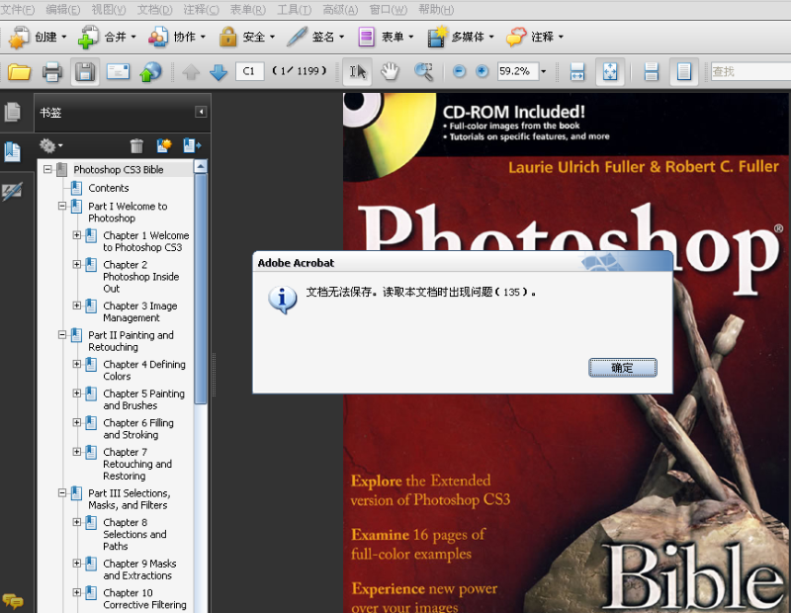Choose the text Select tool
This screenshot has width=791, height=613.
point(358,71)
